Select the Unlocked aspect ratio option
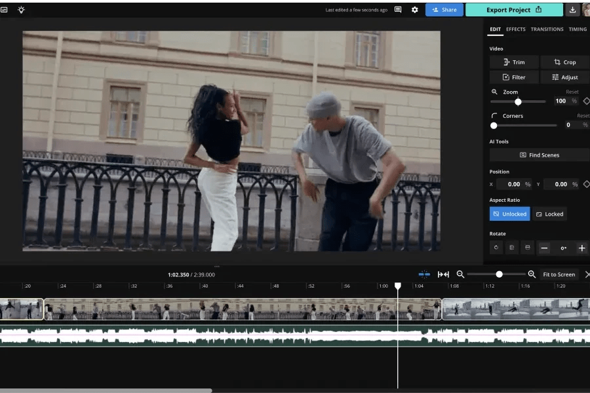This screenshot has width=590, height=393. point(509,214)
